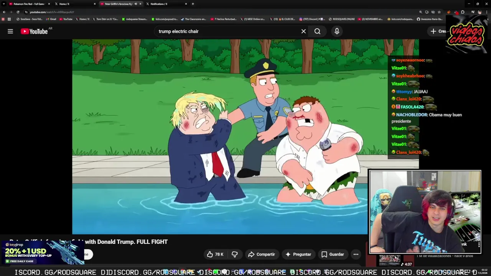Image resolution: width=491 pixels, height=276 pixels.
Task: Click the install/cast screen icon in address bar
Action: (427, 12)
